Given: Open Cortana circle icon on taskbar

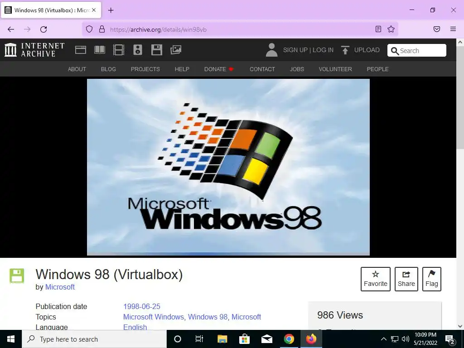Looking at the screenshot, I should [178, 339].
